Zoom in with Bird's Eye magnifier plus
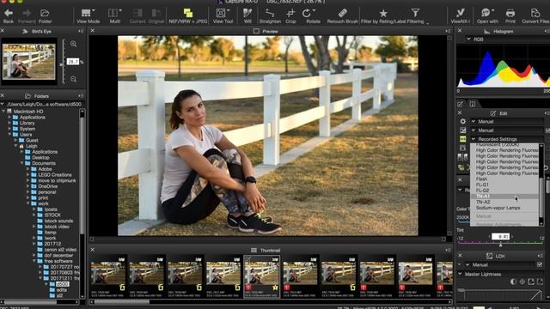The height and width of the screenshot is (309, 550). click(x=73, y=44)
